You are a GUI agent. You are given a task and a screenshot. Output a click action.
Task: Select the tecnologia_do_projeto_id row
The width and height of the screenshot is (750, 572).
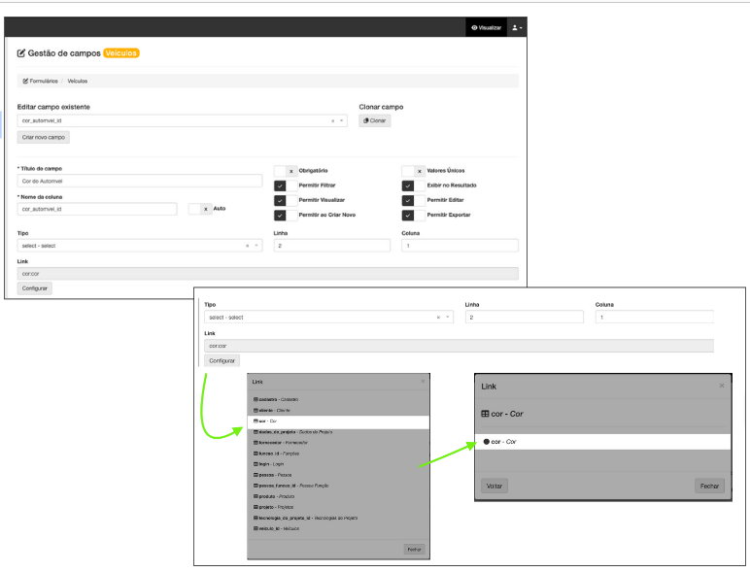coord(338,518)
